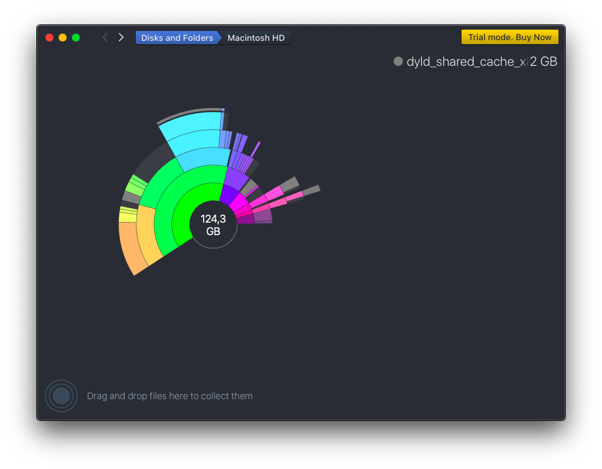Image resolution: width=602 pixels, height=469 pixels.
Task: Click the dyld_shared_cache file name text
Action: [x=467, y=61]
